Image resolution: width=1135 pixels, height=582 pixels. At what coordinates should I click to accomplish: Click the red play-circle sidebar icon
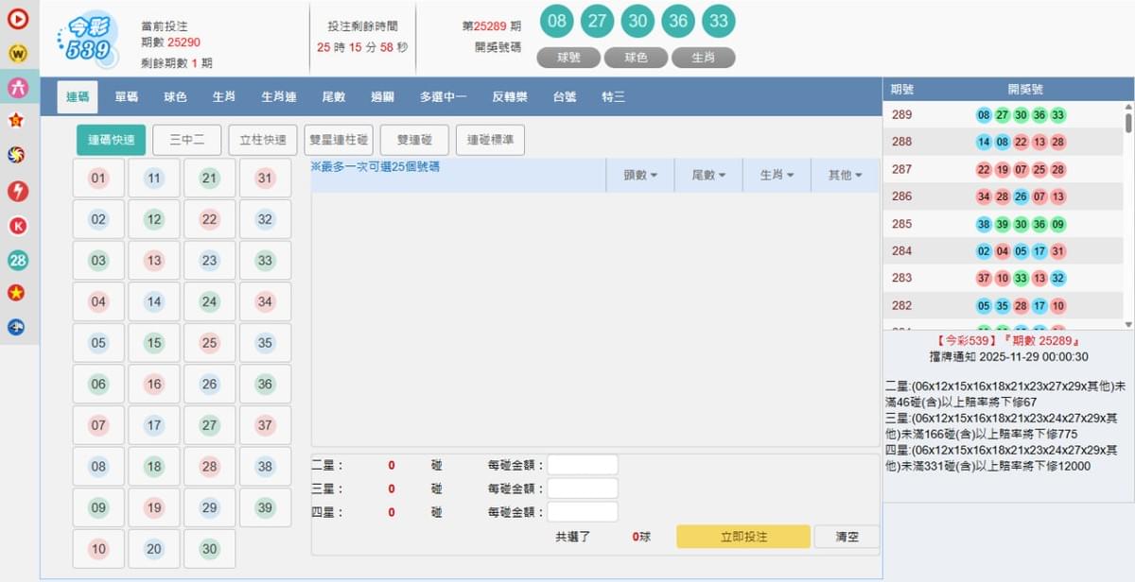17,19
